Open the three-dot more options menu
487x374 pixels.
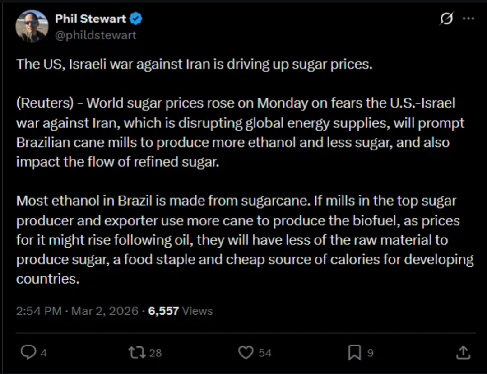click(469, 19)
